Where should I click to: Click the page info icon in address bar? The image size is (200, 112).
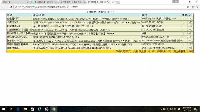click(16, 7)
